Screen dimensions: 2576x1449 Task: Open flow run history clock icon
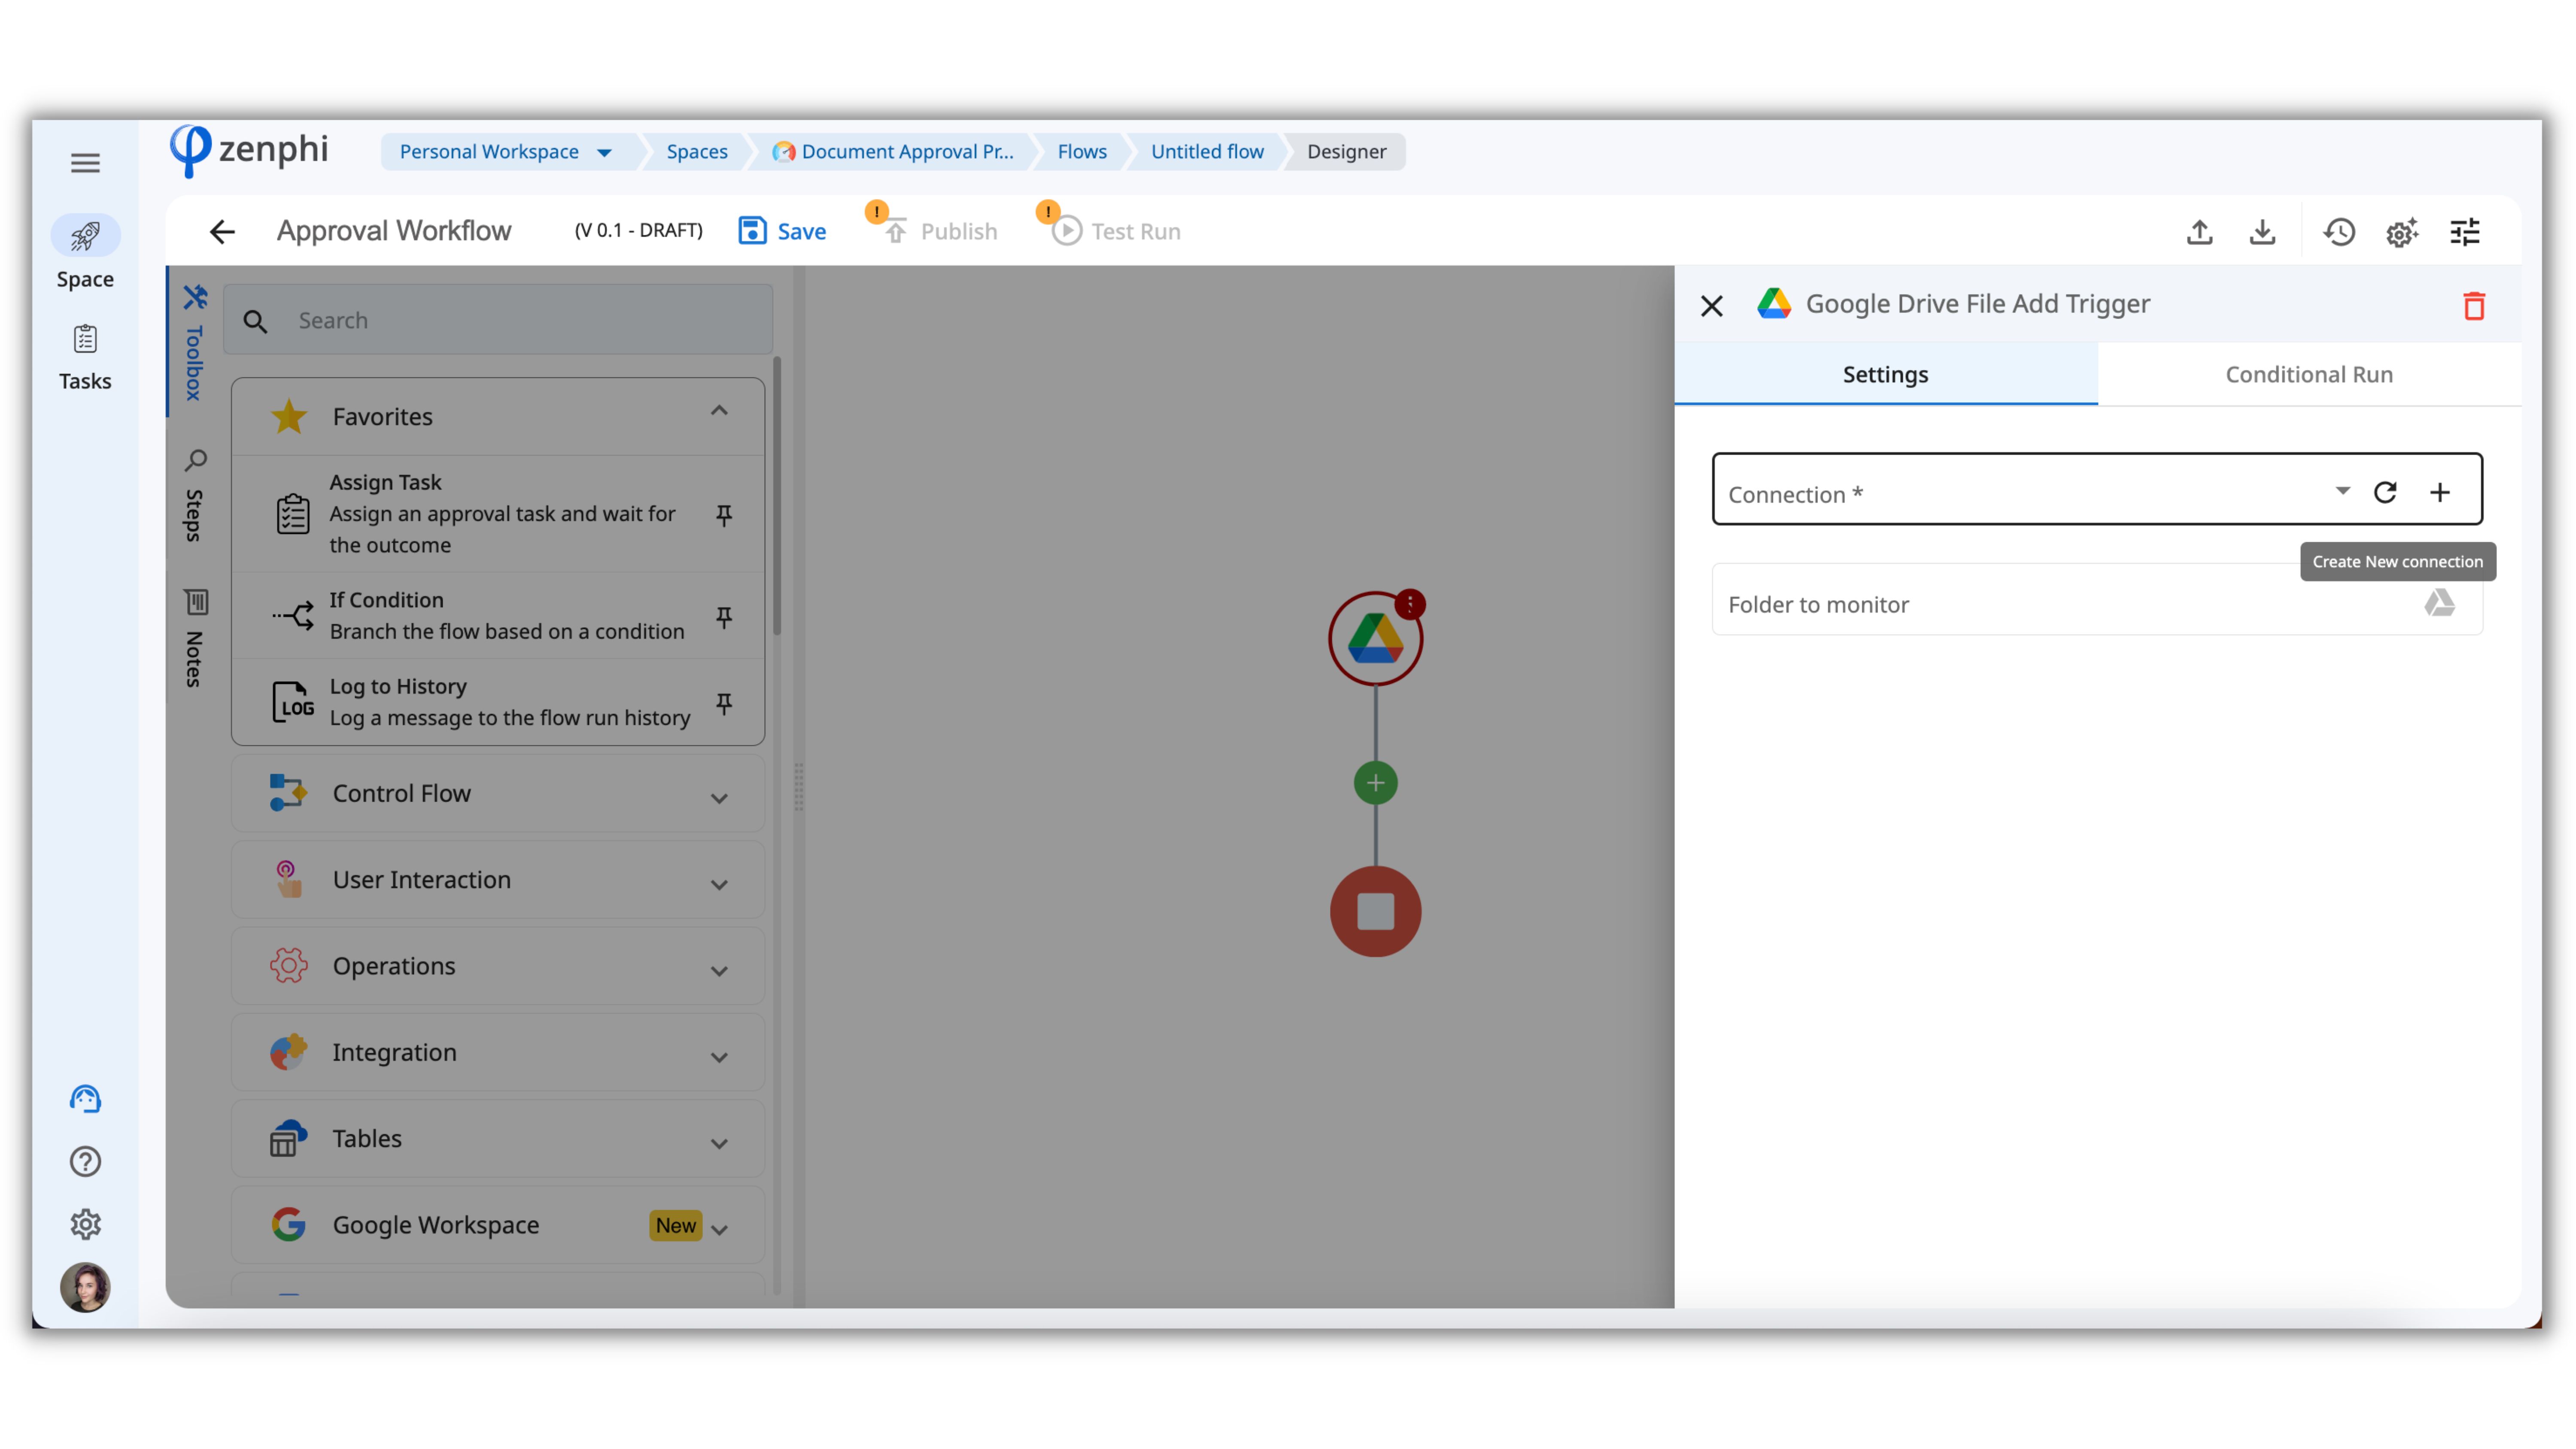(x=2338, y=232)
